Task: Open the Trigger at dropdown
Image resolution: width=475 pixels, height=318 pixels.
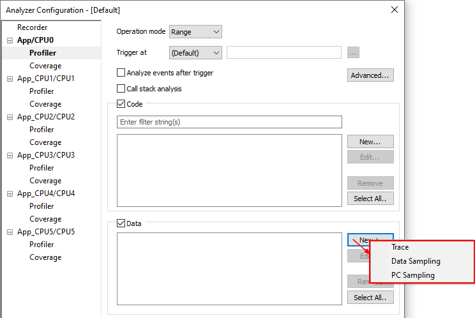Action: tap(195, 53)
